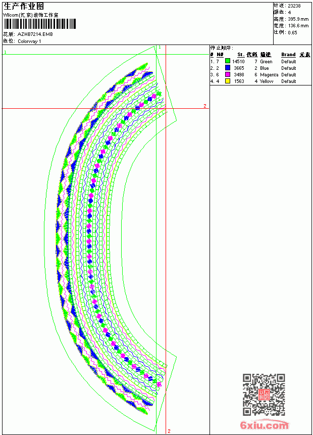
Task: Click the Brand column header
Action: pos(288,55)
